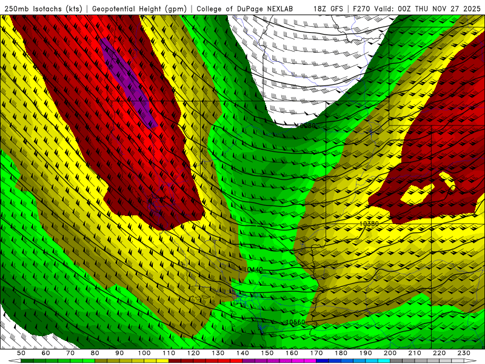Click the "Geopotential Height (gpm)" header text
Viewport: 485px width, 364px height.
(x=139, y=9)
